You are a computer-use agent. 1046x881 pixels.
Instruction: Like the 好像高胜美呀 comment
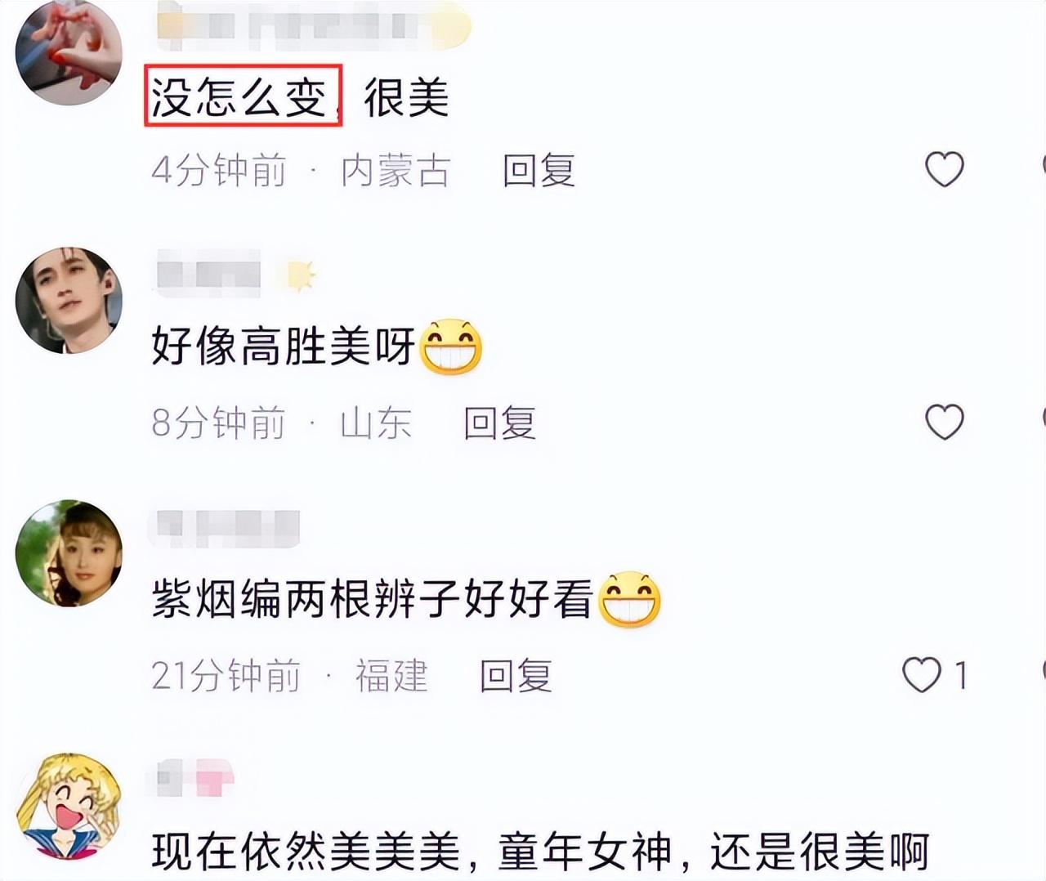[x=945, y=422]
